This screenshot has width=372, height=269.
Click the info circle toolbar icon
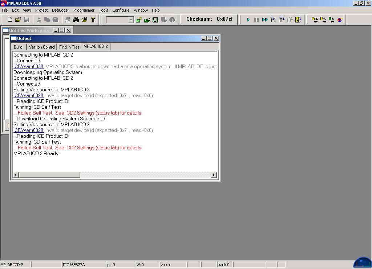[x=172, y=20]
